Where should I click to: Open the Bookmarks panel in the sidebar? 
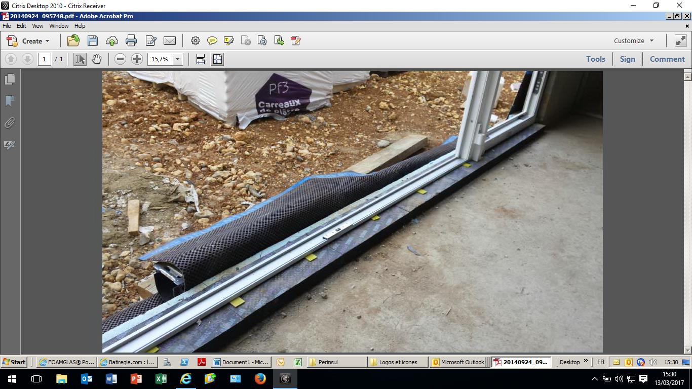coord(10,101)
